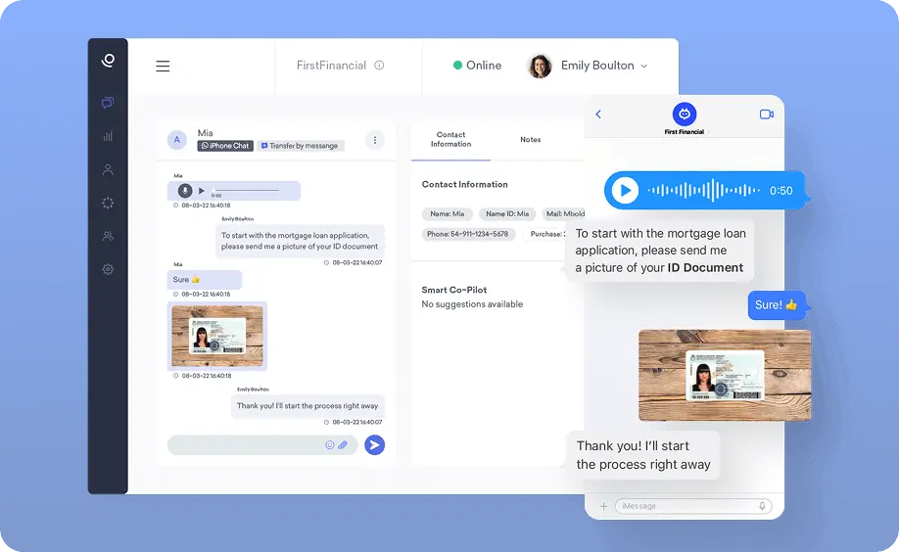This screenshot has height=552, width=899.
Task: Click the attachment paperclip icon
Action: [x=344, y=445]
